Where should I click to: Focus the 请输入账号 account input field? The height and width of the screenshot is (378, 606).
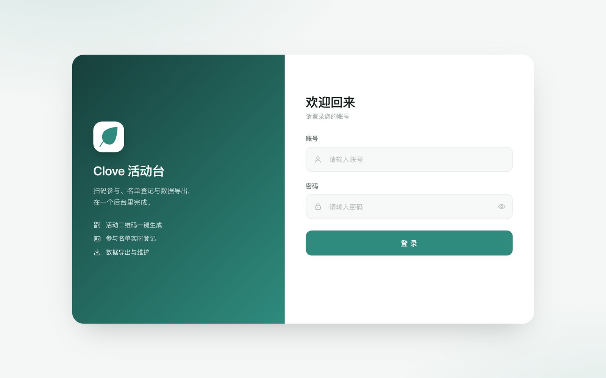click(409, 159)
